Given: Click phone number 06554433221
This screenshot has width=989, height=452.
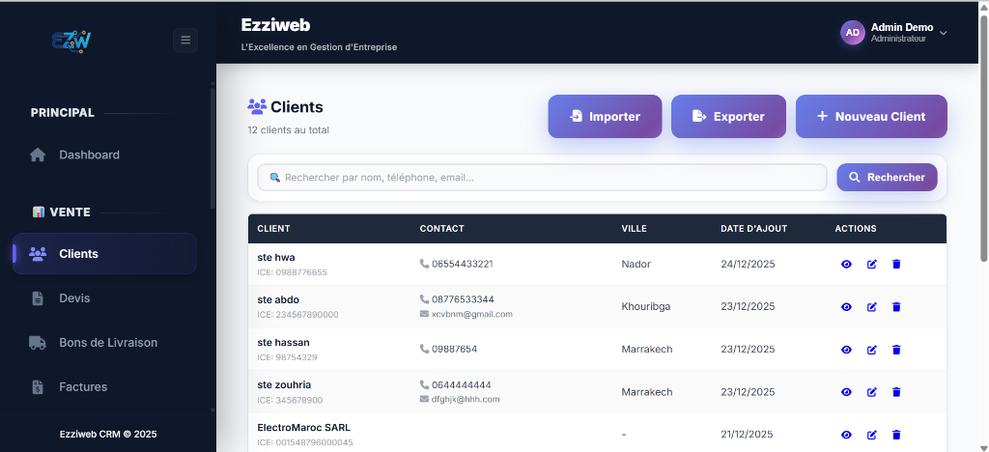Looking at the screenshot, I should click(x=463, y=264).
